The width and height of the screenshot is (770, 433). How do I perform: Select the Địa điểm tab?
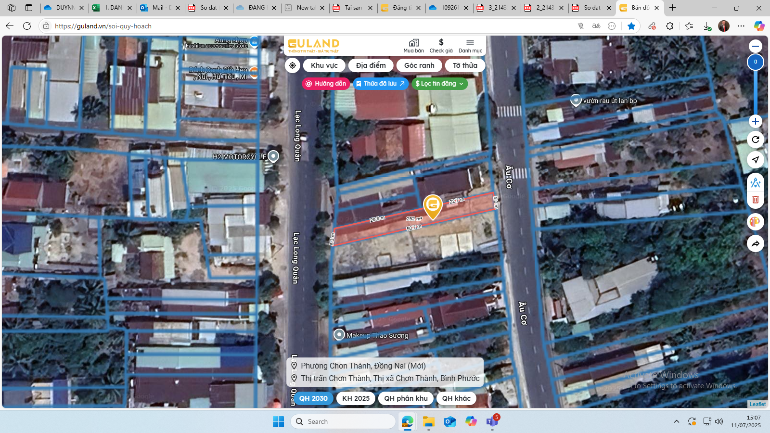(x=371, y=65)
